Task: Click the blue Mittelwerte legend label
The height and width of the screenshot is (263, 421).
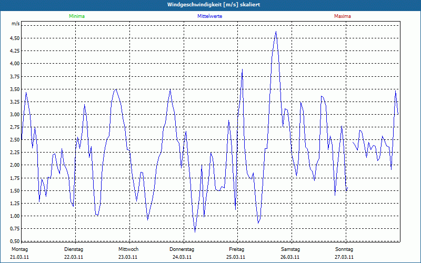Action: point(209,16)
